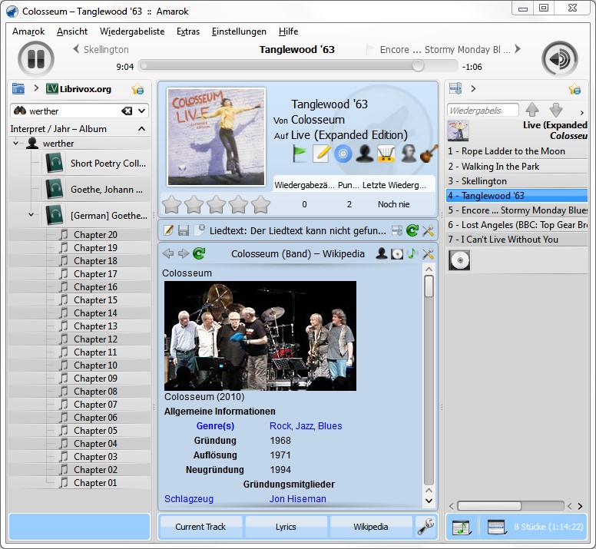Follow the Genre(s) Wikipedia link
596x549 pixels.
tap(215, 426)
